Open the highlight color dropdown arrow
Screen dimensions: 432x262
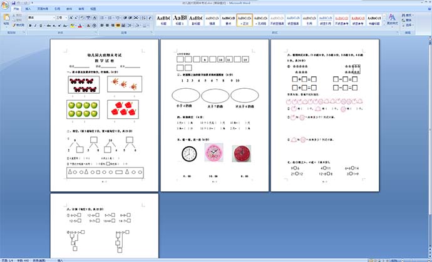click(76, 26)
